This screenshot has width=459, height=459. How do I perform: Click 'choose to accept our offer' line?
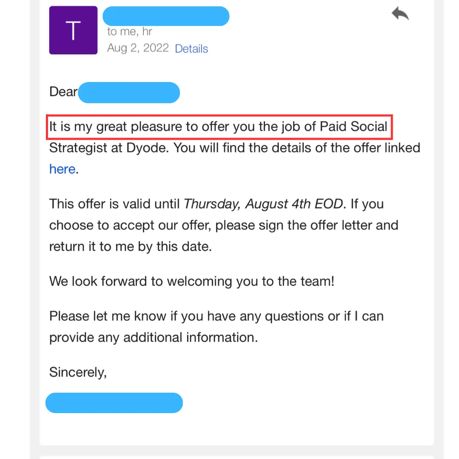coord(224,225)
